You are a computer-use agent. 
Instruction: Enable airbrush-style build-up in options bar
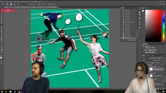(x=50, y=4)
